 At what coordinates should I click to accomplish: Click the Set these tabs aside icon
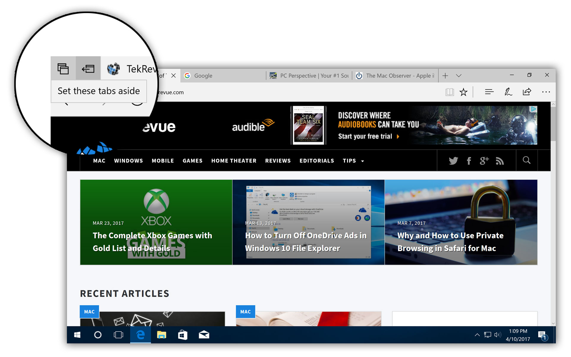pos(88,69)
